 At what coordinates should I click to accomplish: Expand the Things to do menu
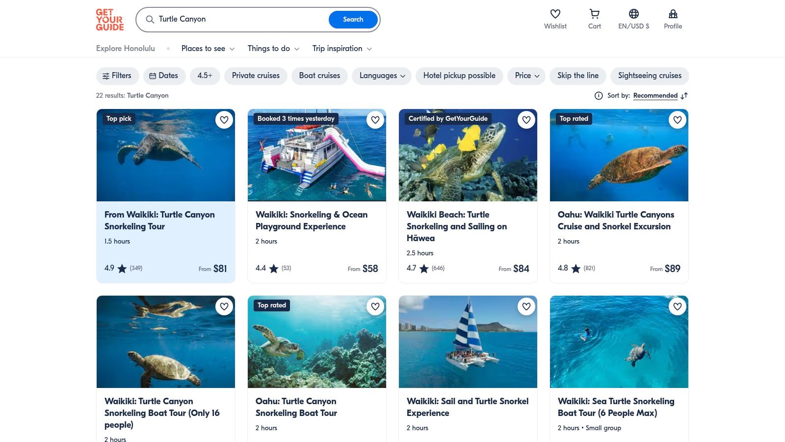tap(273, 48)
